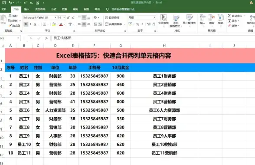
Task: Toggle underline U formatting
Action: 35,24
